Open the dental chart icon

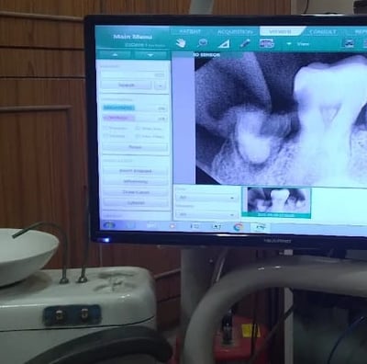point(267,43)
